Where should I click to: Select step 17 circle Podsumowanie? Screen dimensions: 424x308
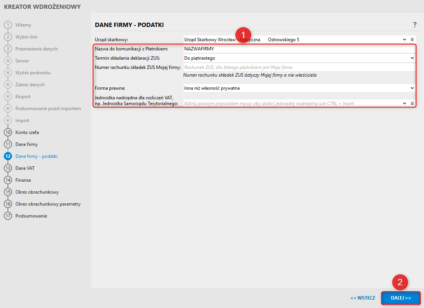click(8, 216)
